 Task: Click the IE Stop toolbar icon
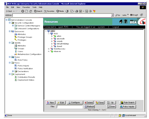coord(23,11)
